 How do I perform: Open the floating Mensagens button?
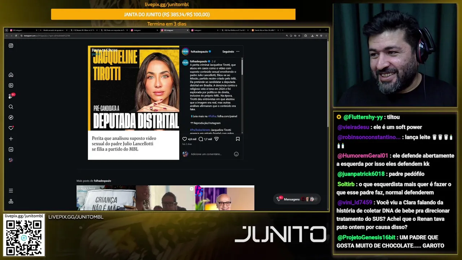point(297,199)
